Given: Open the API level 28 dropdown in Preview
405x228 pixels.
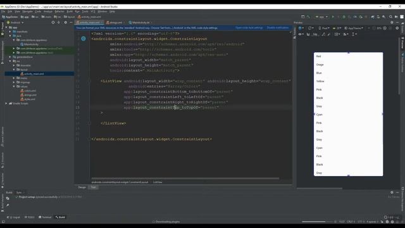Looking at the screenshot, I should (x=337, y=28).
